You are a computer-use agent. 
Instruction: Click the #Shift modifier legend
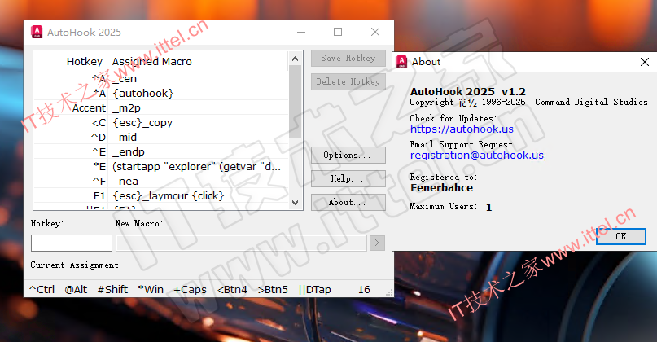[112, 290]
